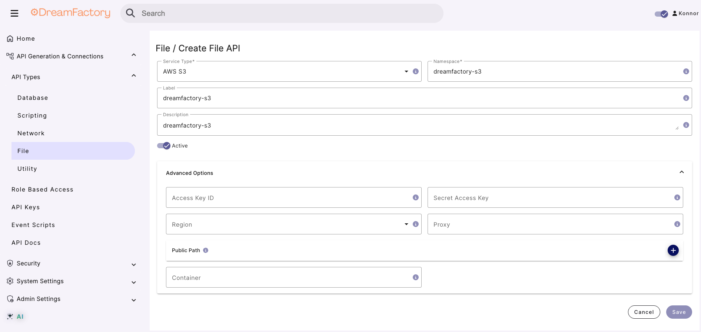Viewport: 701px width, 332px height.
Task: Click the Konnor user profile icon
Action: 675,13
